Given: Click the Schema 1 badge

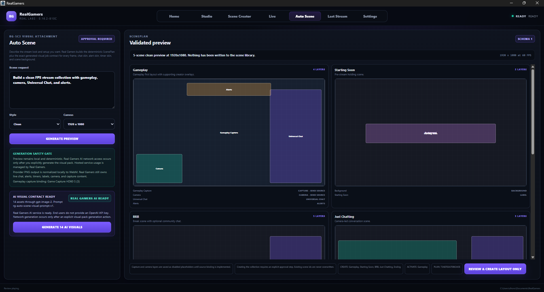Looking at the screenshot, I should click(x=525, y=39).
